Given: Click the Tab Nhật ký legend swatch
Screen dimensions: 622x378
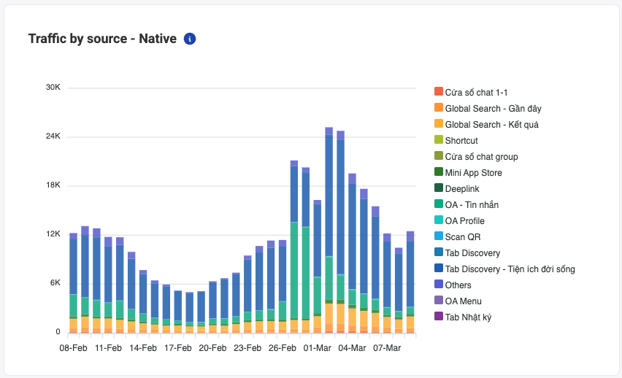Looking at the screenshot, I should click(x=438, y=317).
